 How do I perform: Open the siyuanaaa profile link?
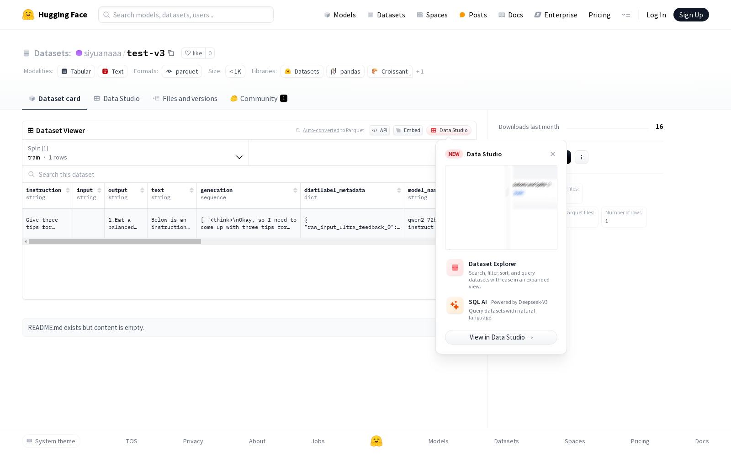click(103, 53)
